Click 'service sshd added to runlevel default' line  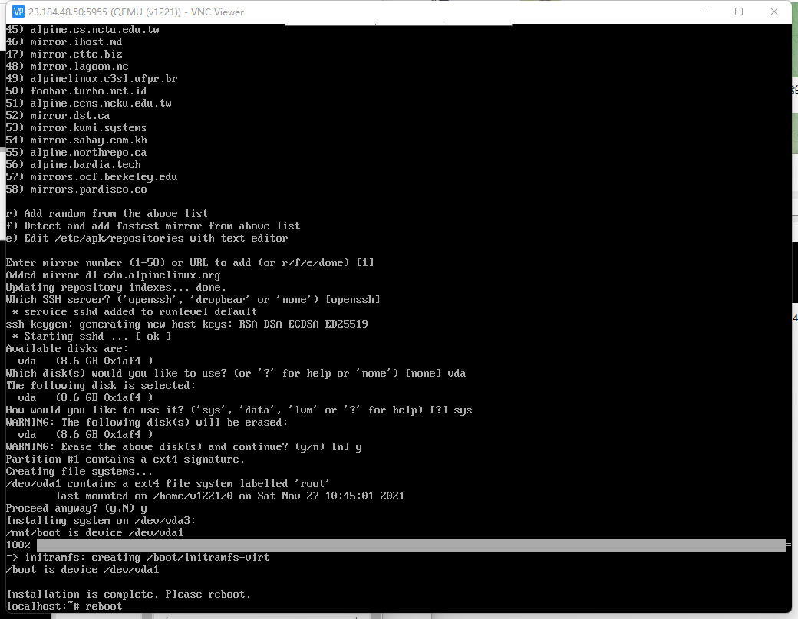tap(134, 311)
